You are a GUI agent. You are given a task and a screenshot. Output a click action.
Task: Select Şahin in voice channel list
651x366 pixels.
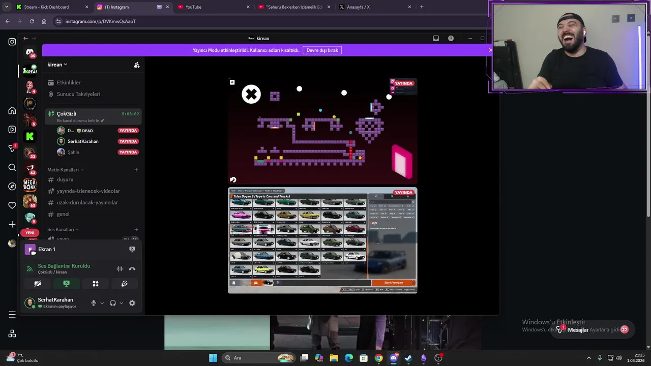[x=97, y=152]
